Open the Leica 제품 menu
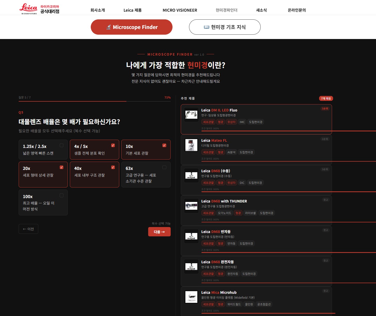Image resolution: width=376 pixels, height=316 pixels. coord(133,10)
